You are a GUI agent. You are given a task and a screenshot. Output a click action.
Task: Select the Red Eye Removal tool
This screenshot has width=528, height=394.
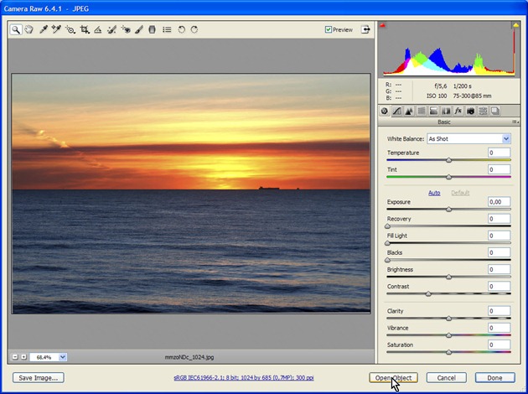coord(125,29)
